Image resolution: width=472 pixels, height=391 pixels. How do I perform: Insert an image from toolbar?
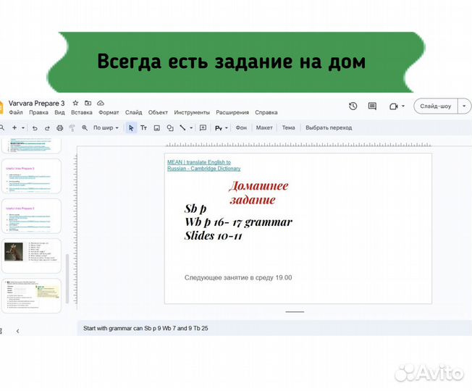(157, 128)
